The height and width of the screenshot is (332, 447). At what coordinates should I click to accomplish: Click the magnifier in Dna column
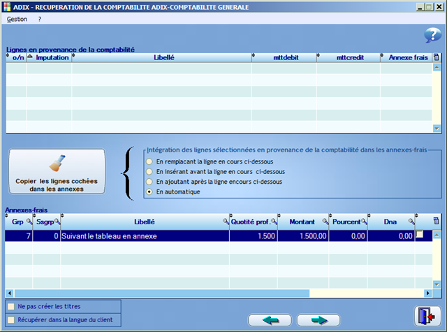click(x=411, y=222)
